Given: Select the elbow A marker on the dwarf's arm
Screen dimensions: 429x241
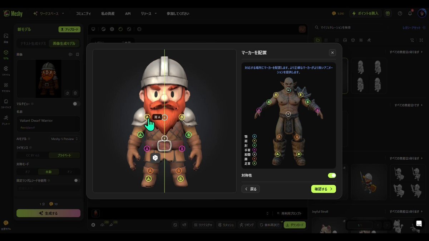Looking at the screenshot, I should (140, 135).
